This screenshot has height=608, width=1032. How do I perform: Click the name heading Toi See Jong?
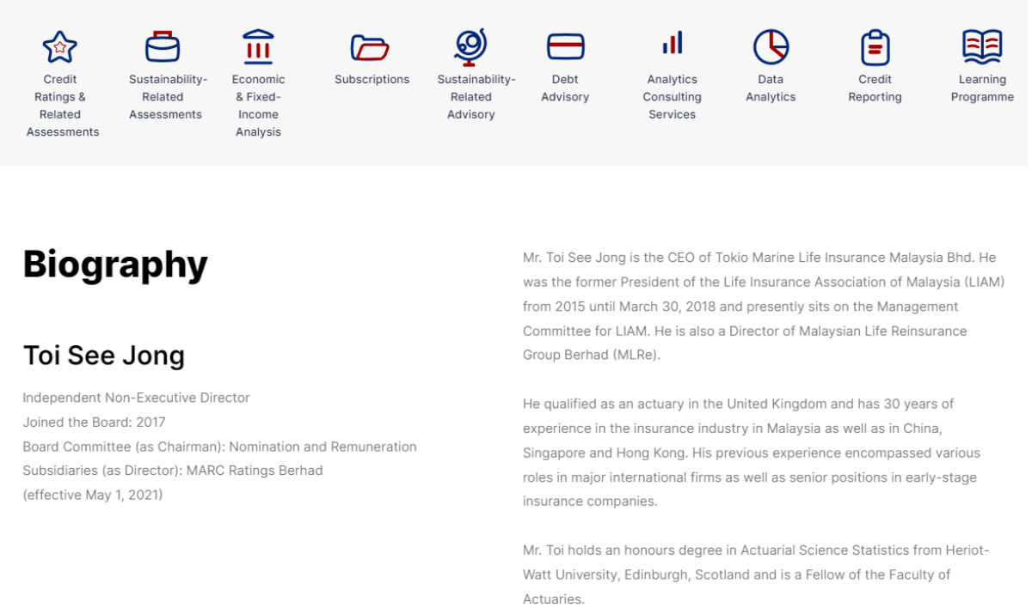pyautogui.click(x=104, y=356)
